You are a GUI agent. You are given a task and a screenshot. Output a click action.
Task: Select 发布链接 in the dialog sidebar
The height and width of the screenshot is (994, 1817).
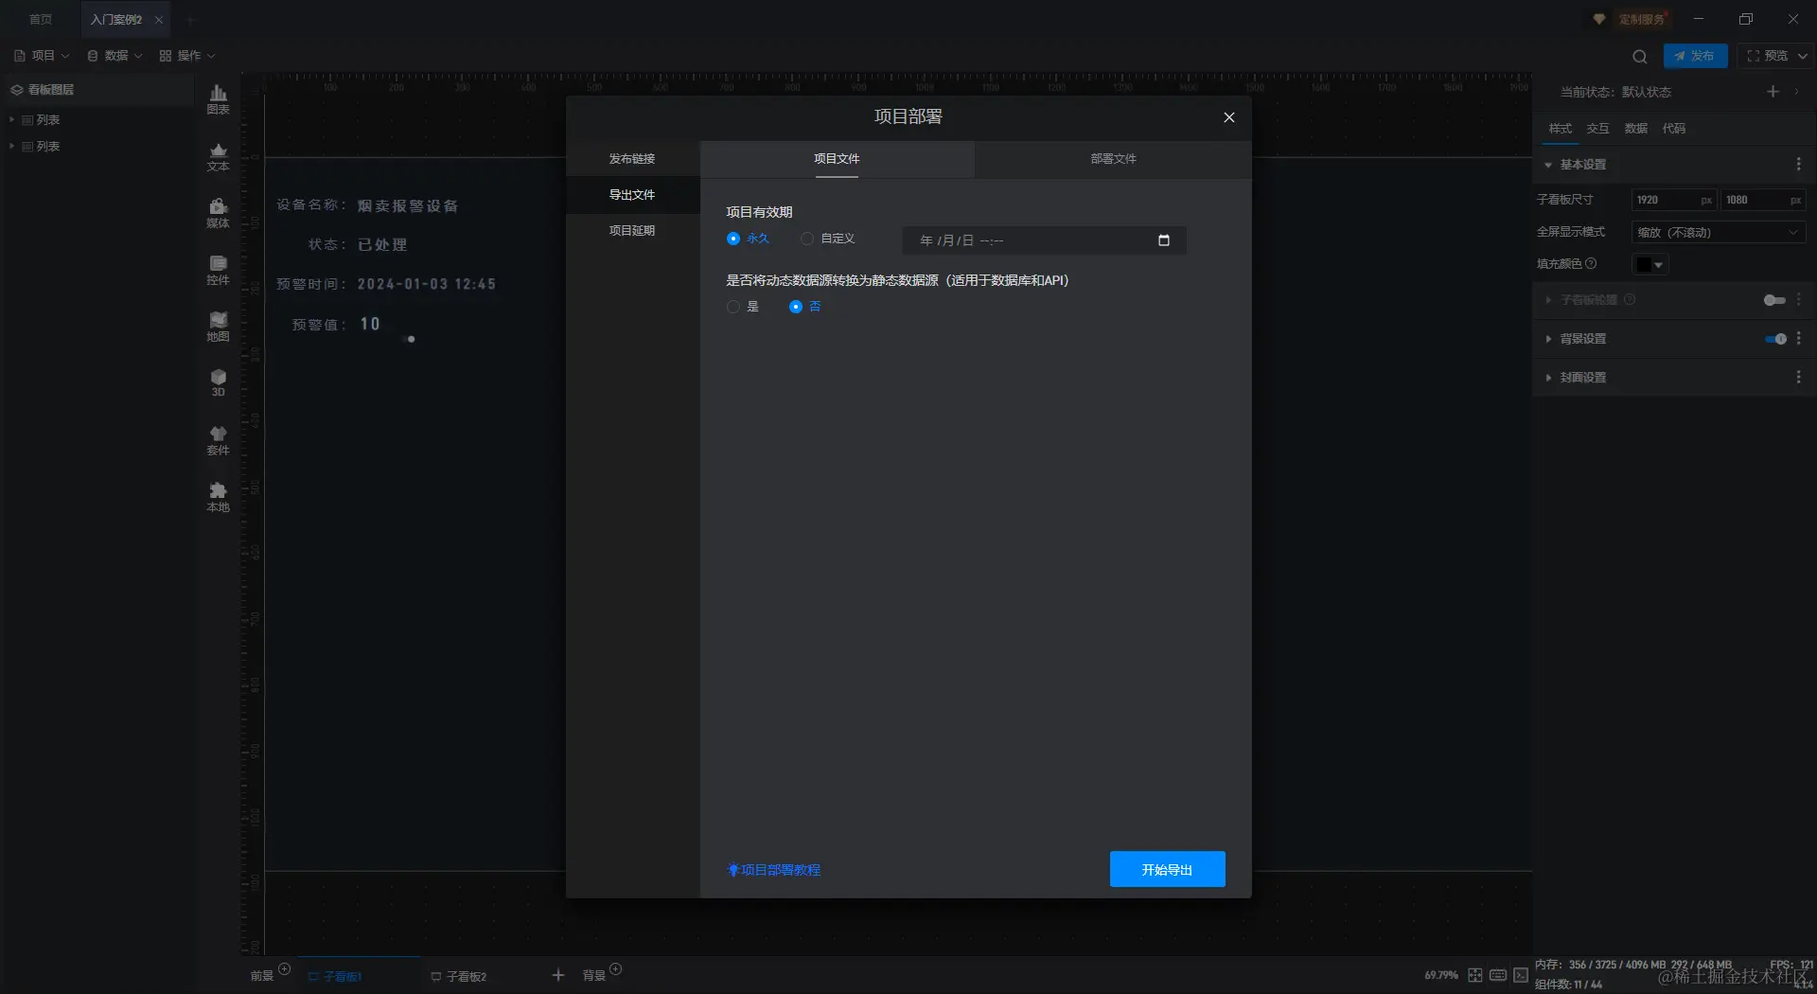632,159
